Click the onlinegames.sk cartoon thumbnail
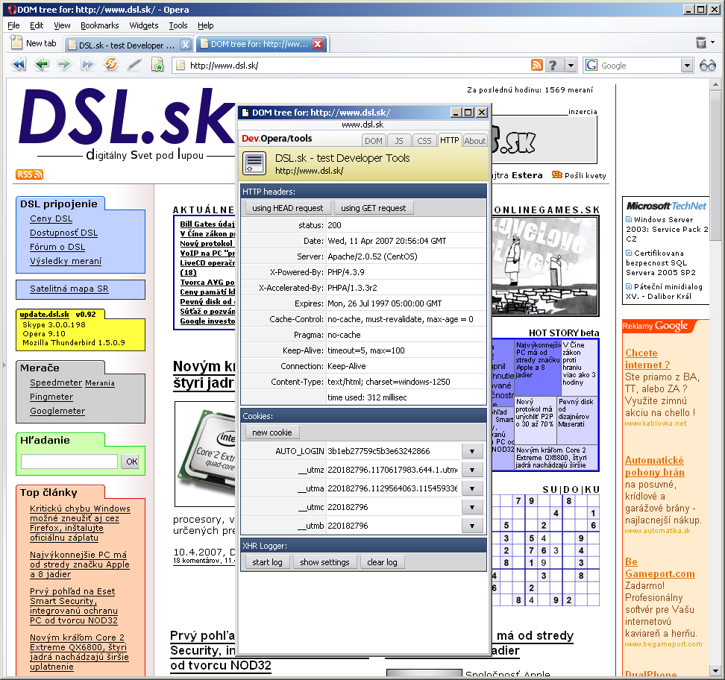Viewport: 725px width, 680px height. [545, 265]
